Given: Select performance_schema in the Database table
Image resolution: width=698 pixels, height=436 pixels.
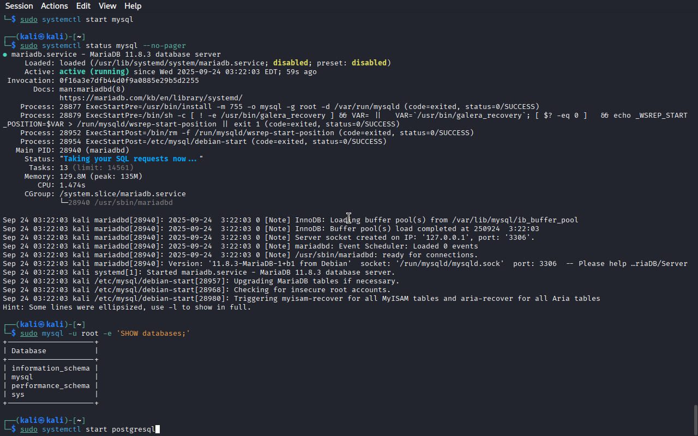Looking at the screenshot, I should [x=50, y=386].
